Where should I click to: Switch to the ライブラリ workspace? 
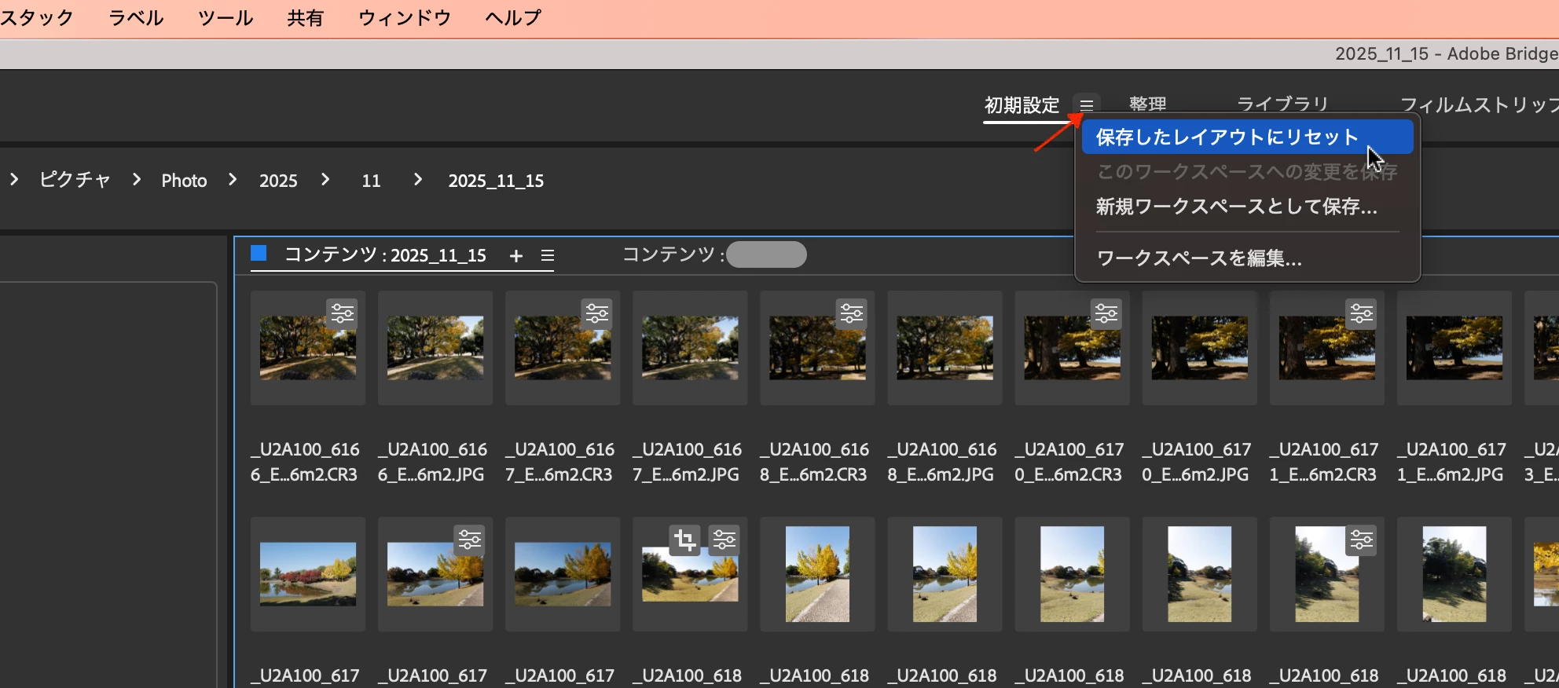pyautogui.click(x=1282, y=104)
